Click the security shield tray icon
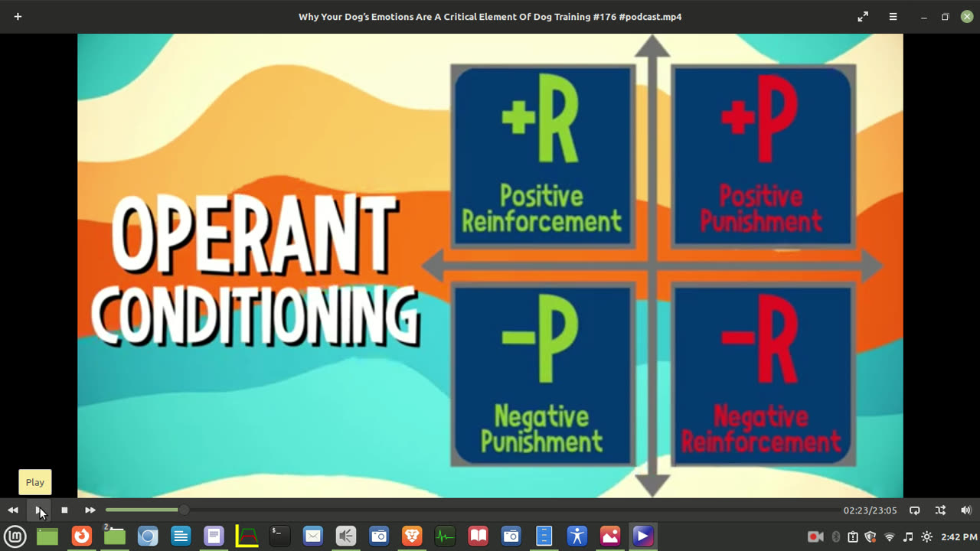The image size is (980, 551). pos(871,537)
